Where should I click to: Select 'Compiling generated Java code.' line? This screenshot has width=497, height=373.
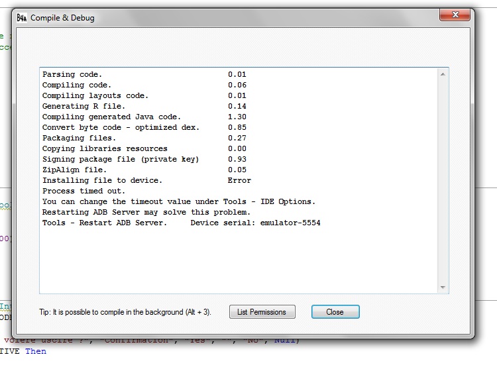point(111,117)
